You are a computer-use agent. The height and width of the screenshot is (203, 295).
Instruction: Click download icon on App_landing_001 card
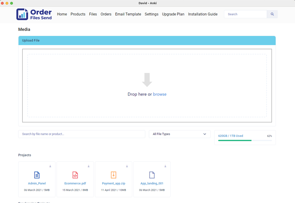(165, 166)
